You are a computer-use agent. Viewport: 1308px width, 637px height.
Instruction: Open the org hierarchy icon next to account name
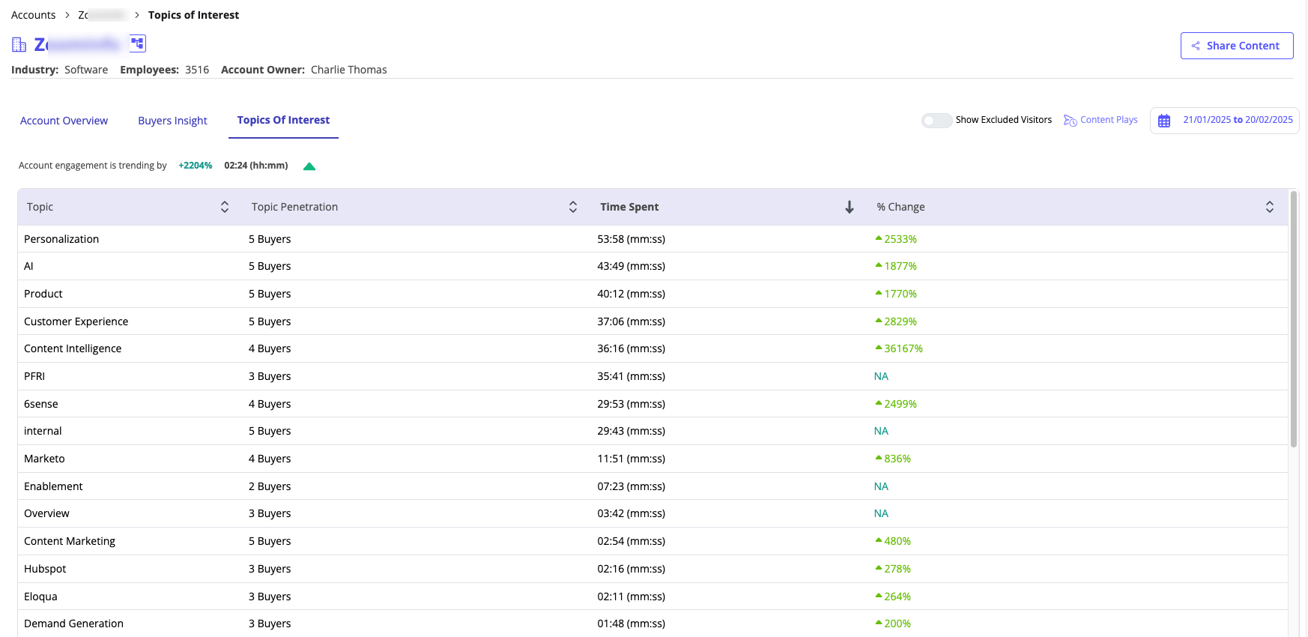138,43
